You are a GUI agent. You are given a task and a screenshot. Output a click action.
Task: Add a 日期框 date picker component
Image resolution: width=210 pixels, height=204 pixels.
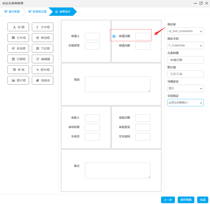18,59
